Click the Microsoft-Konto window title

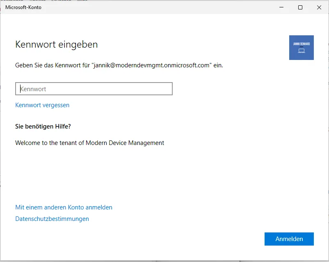coord(23,7)
